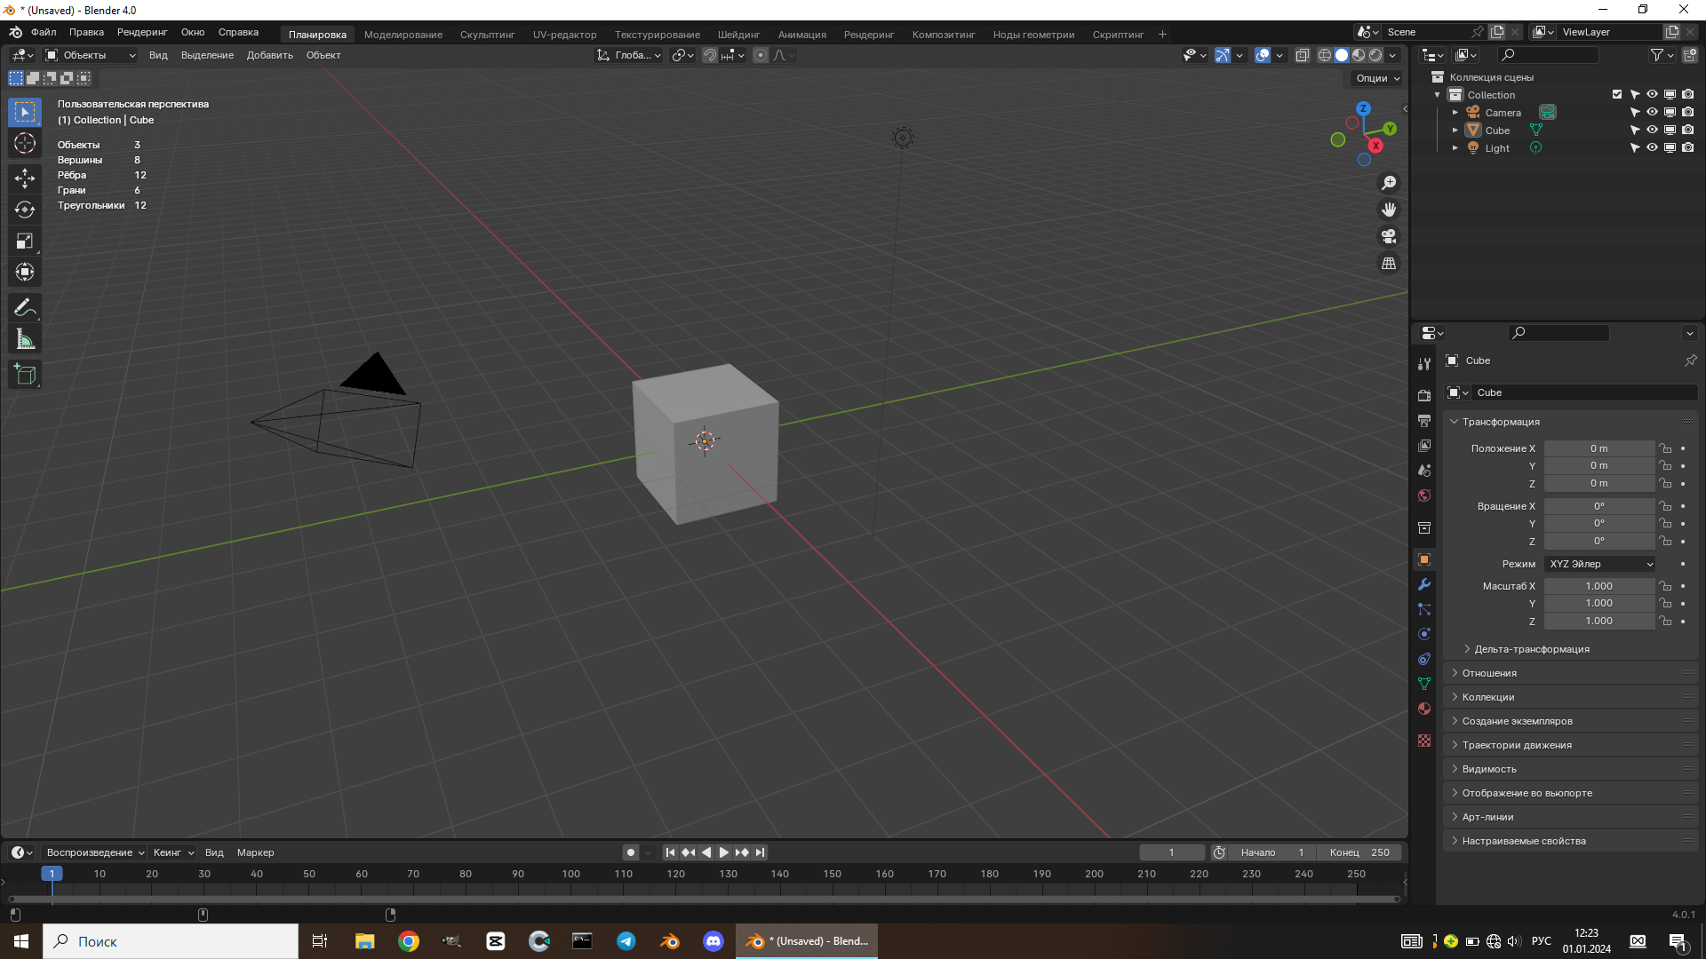1706x959 pixels.
Task: Select the Scale tool in the toolbar
Action: coord(25,241)
